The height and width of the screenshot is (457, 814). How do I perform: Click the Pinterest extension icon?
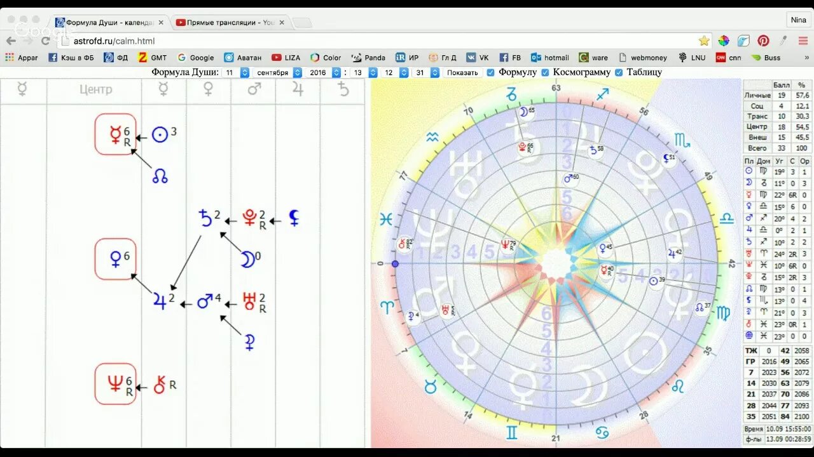[x=763, y=41]
